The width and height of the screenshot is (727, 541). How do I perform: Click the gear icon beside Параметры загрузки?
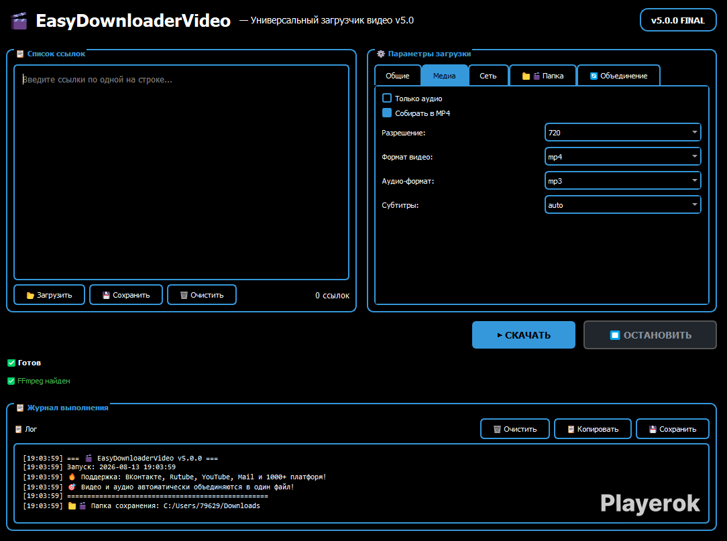click(381, 54)
